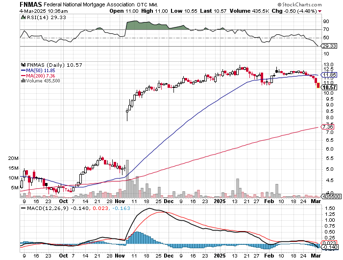Click the 20M volume axis label
This screenshot has width=343, height=260.
13,158
